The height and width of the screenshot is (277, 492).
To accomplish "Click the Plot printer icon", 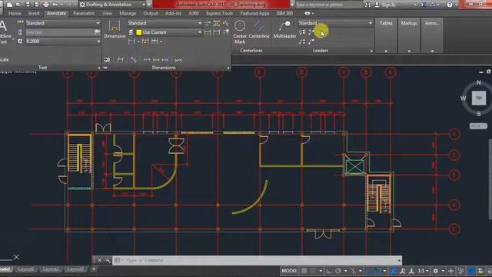I will [x=46, y=5].
